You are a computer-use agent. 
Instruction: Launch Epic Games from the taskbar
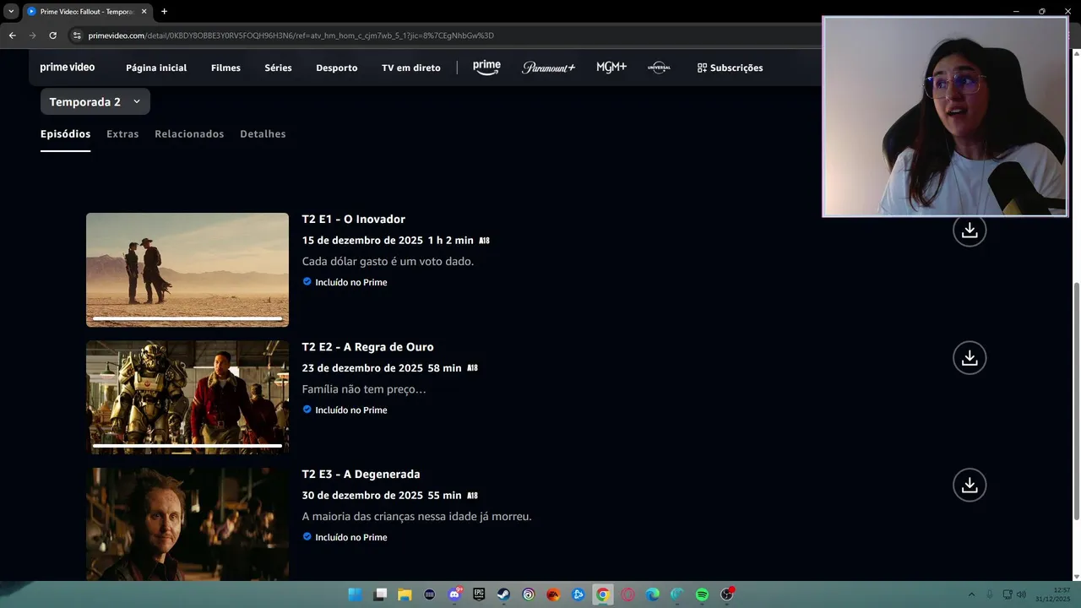coord(479,594)
